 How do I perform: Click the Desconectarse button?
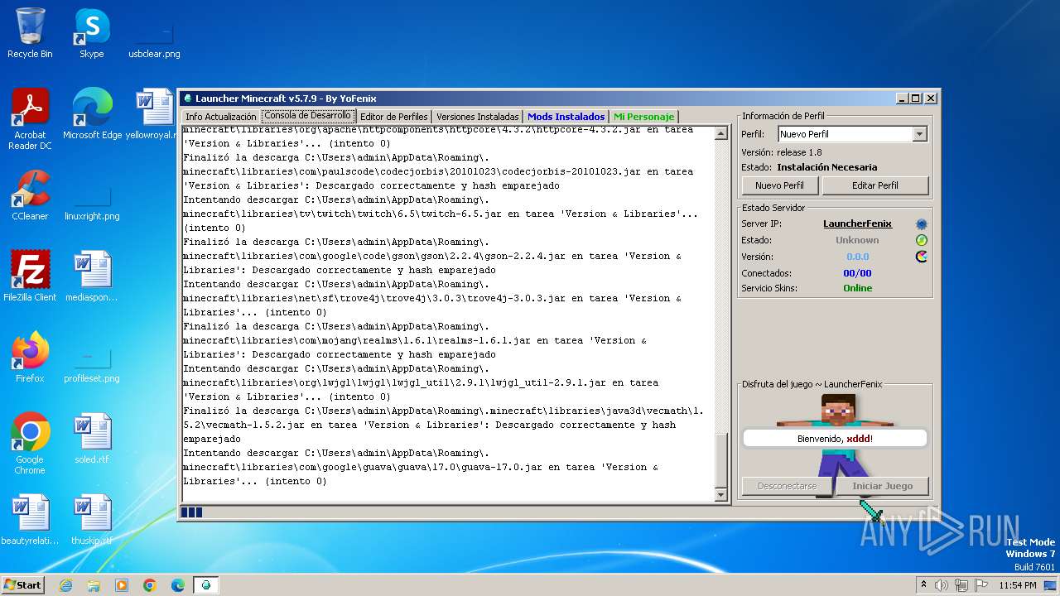click(787, 486)
